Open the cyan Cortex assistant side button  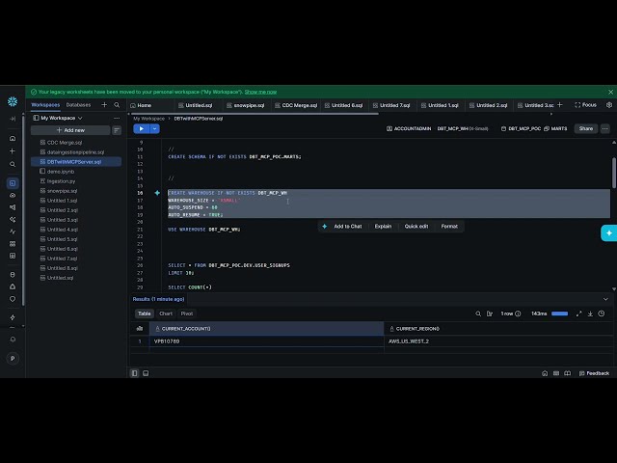(608, 233)
